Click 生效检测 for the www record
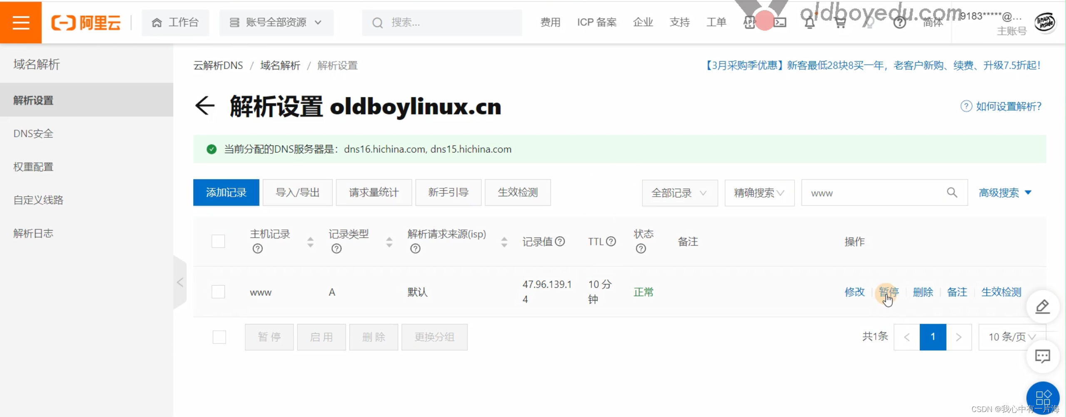The width and height of the screenshot is (1066, 417). (1001, 292)
